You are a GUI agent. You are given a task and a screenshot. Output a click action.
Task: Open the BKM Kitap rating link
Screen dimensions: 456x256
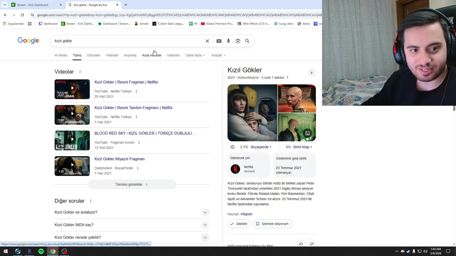pyautogui.click(x=303, y=147)
